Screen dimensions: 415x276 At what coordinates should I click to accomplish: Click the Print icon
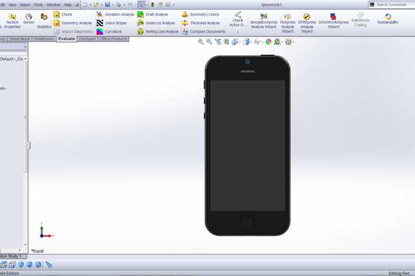pos(119,5)
